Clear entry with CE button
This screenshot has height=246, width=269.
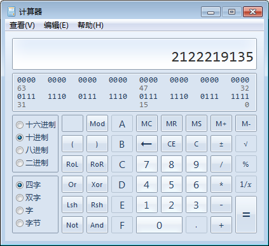172,144
